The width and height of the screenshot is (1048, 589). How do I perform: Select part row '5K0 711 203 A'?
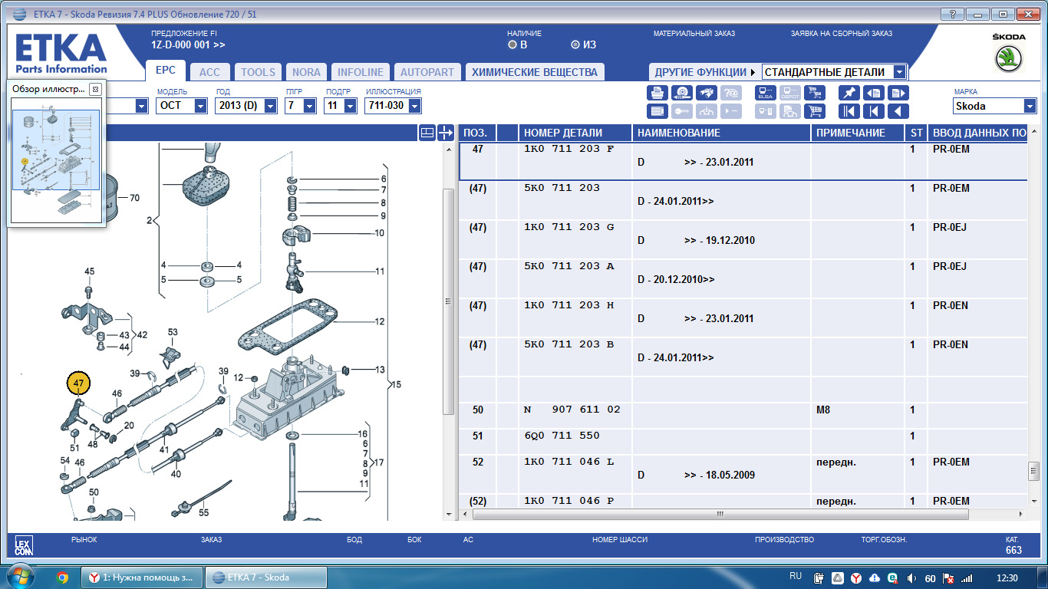743,278
